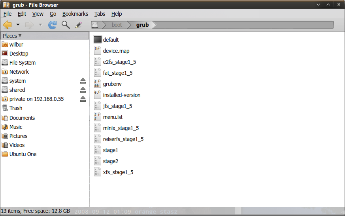345x216 pixels.
Task: Open file search with the magnifier
Action: click(66, 25)
